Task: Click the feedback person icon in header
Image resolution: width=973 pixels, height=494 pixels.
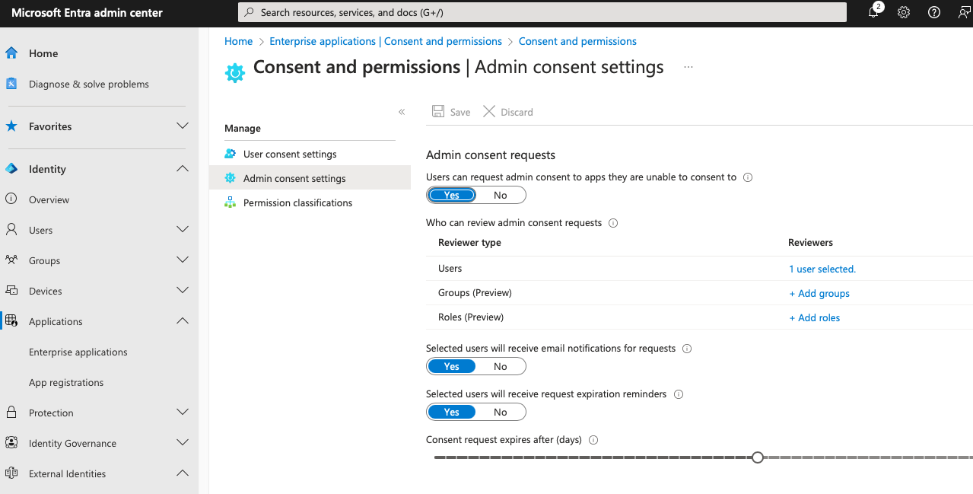Action: click(964, 12)
